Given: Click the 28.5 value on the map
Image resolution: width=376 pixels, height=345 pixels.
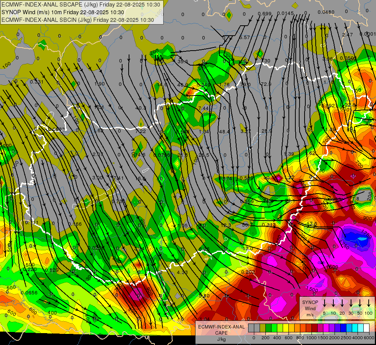Looking at the screenshot, I should point(204,155).
